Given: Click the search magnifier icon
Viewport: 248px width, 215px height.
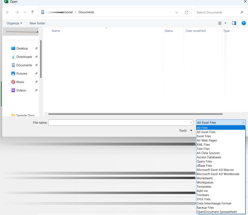Looking at the screenshot, I should tap(242, 12).
